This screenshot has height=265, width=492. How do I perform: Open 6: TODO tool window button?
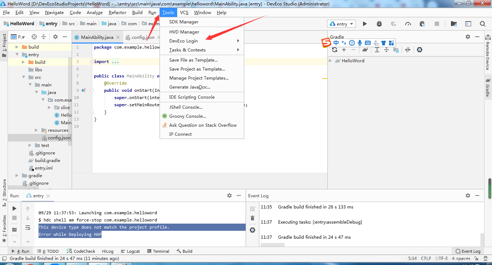(x=48, y=251)
